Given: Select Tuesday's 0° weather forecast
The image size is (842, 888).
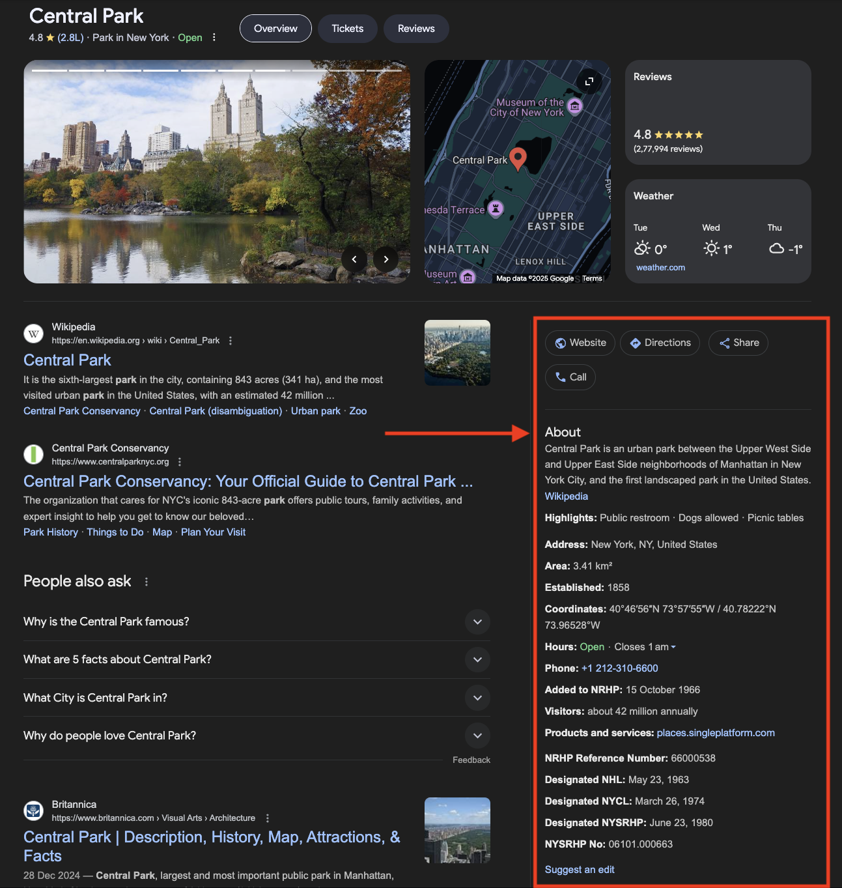Looking at the screenshot, I should pos(650,241).
